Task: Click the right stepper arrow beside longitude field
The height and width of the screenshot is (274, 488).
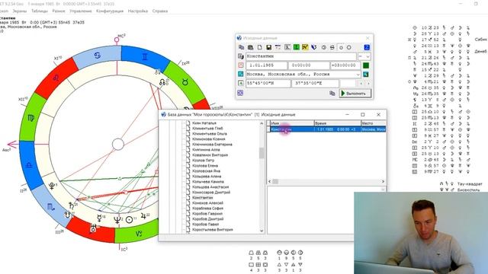Action: 368,83
